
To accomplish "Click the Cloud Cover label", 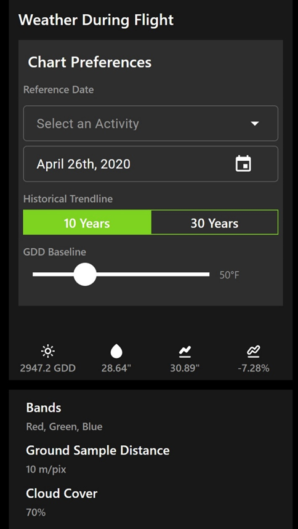I will coord(62,493).
